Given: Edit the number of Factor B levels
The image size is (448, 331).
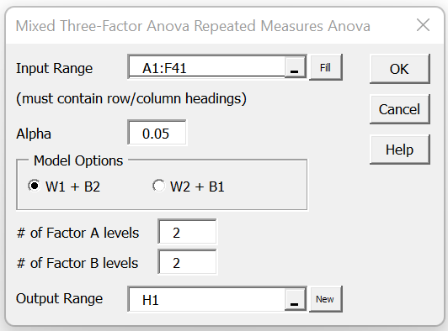Looking at the screenshot, I should point(187,262).
